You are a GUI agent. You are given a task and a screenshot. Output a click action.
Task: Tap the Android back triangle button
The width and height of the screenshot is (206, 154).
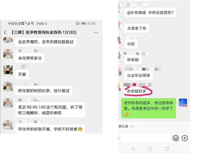(x=133, y=149)
